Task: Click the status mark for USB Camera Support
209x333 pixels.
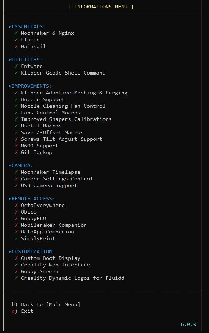Action: [x=16, y=185]
